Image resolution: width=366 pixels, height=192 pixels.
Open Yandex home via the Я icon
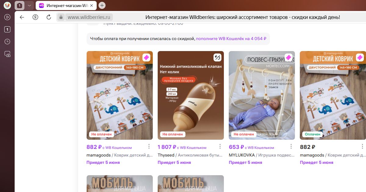coord(35,17)
